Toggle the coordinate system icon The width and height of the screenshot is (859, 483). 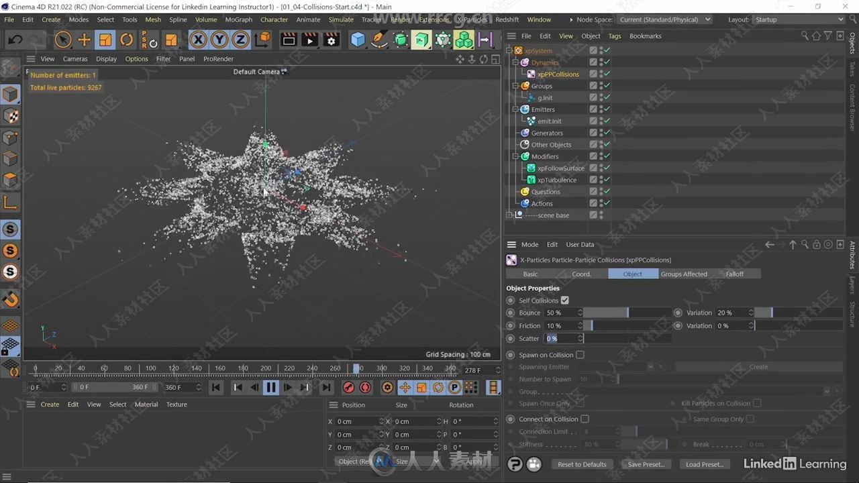tap(262, 40)
